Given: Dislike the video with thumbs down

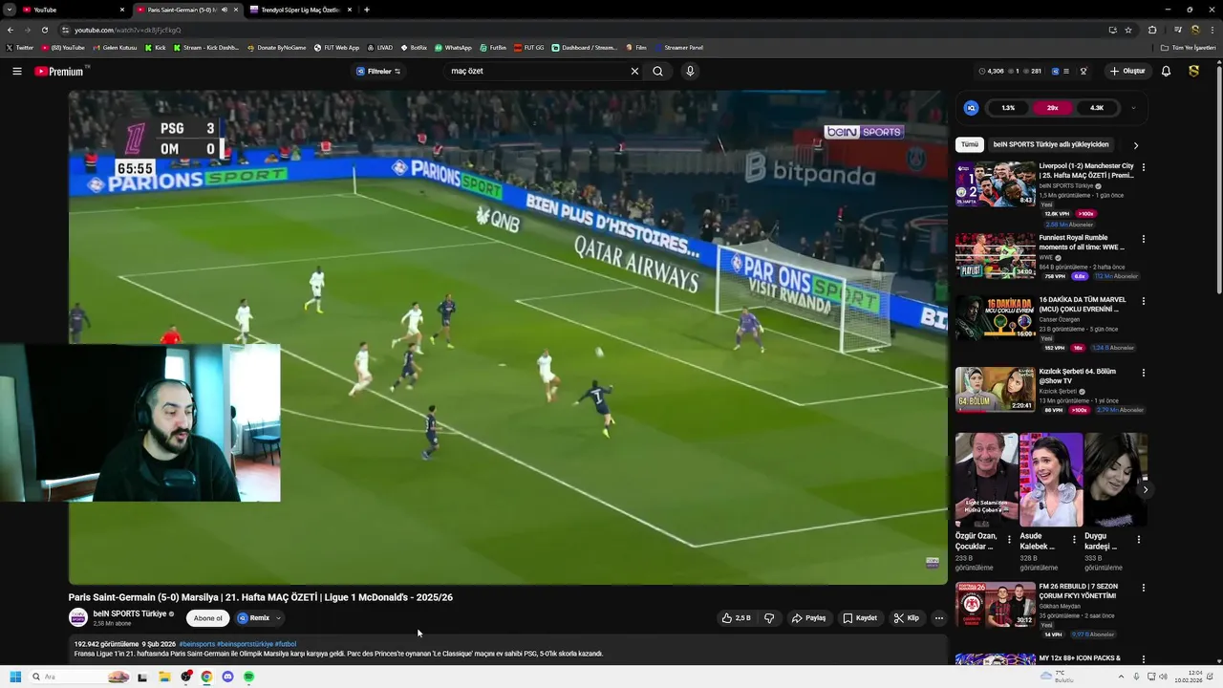Looking at the screenshot, I should (x=769, y=618).
